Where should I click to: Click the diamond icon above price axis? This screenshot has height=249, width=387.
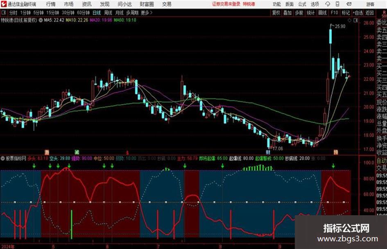point(349,20)
